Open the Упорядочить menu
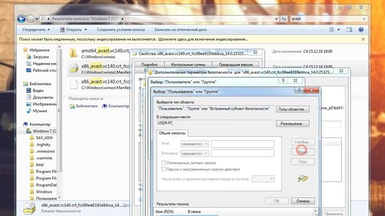 (x=36, y=29)
